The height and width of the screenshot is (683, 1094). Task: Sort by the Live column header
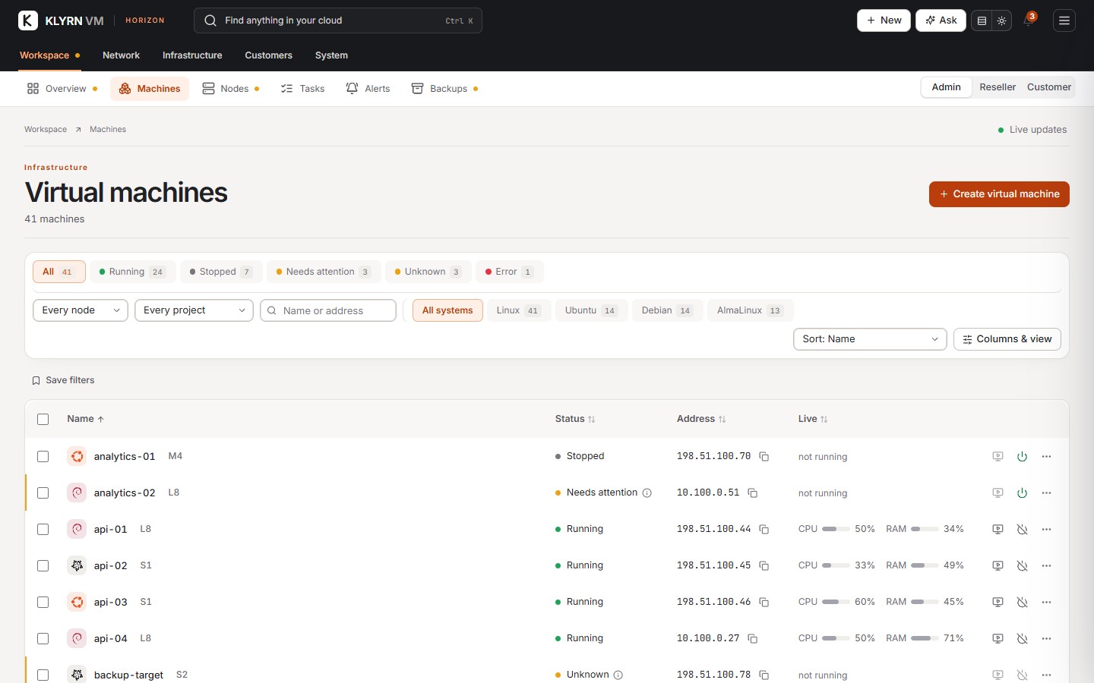pyautogui.click(x=813, y=419)
